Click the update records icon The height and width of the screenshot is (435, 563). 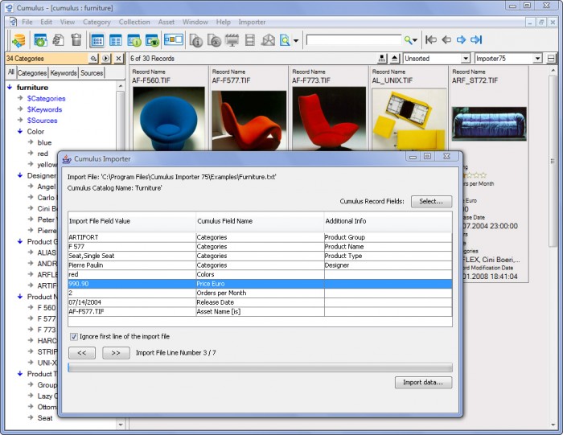coord(58,40)
